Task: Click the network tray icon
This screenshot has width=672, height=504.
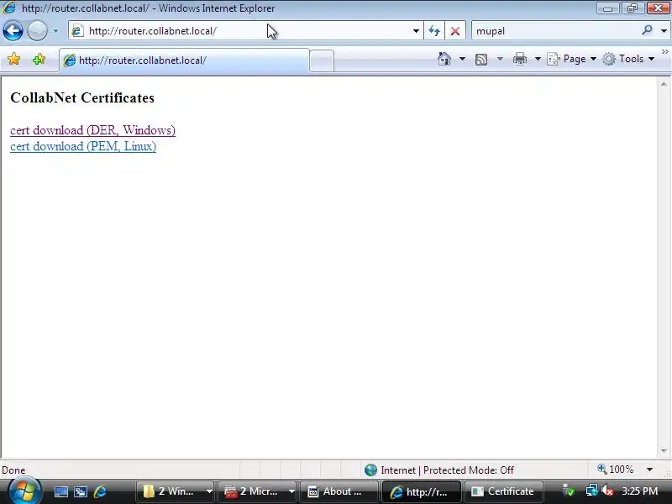Action: click(x=591, y=491)
